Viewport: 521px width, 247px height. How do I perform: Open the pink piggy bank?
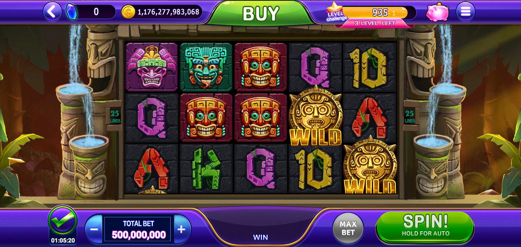[438, 12]
